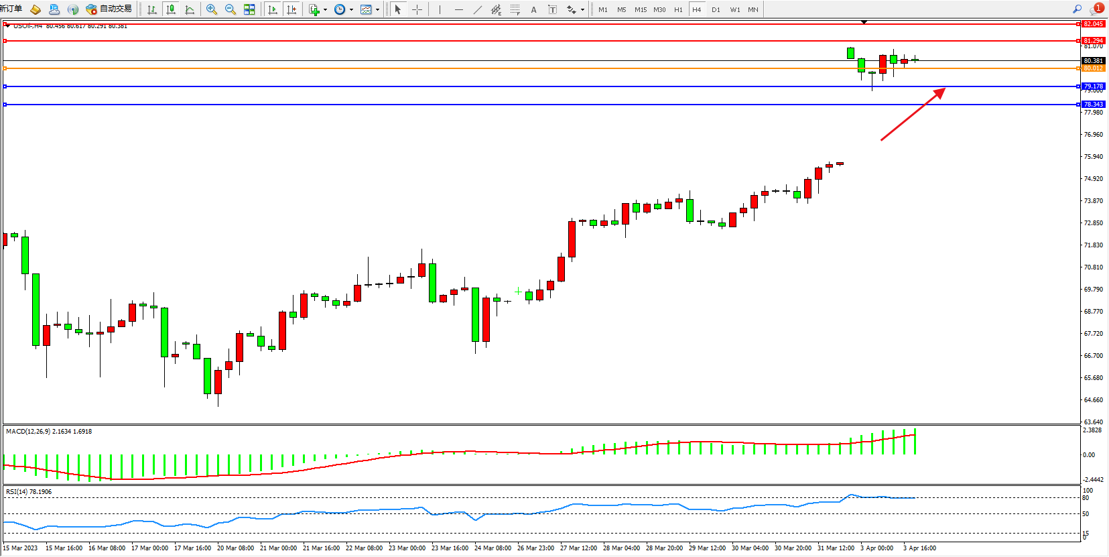Expand the chart templates dropdown arrow
This screenshot has height=557, width=1109.
pos(377,10)
